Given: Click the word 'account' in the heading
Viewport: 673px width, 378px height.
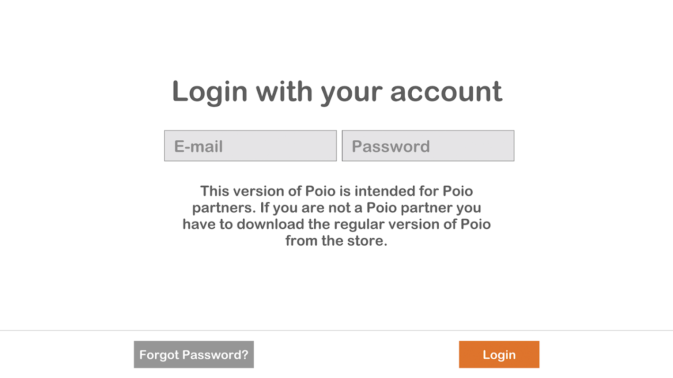Looking at the screenshot, I should coord(446,92).
